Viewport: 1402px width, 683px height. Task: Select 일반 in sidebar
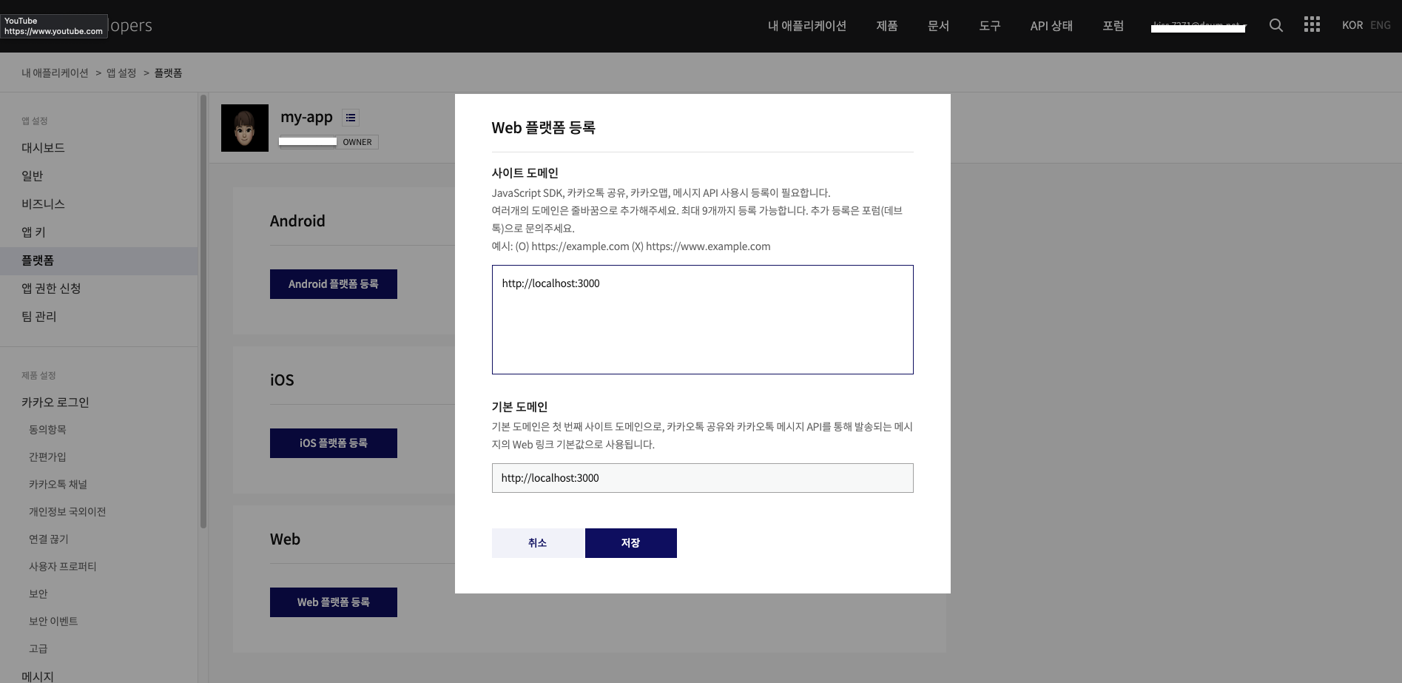coord(33,176)
